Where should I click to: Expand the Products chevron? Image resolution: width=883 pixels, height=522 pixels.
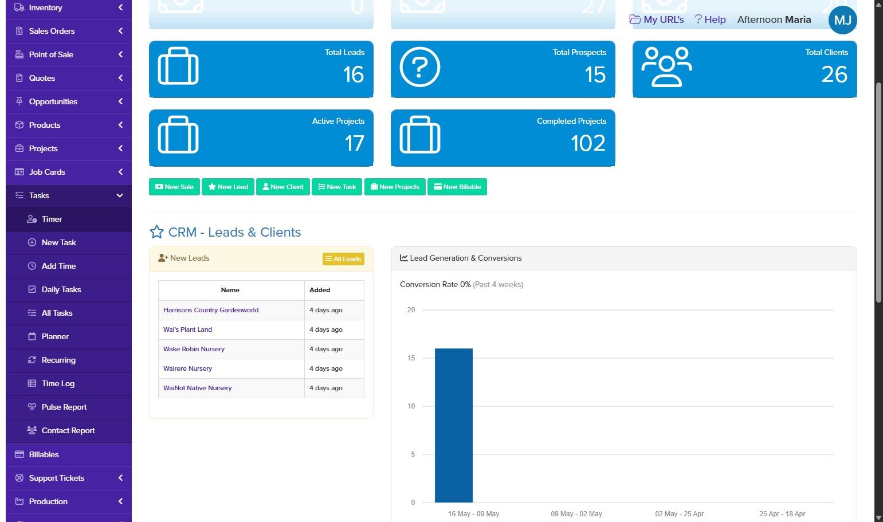120,125
